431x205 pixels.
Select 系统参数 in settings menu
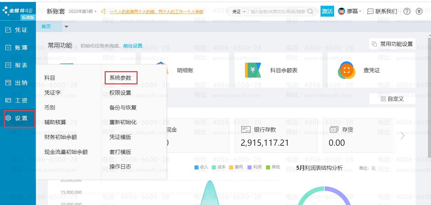(x=120, y=78)
